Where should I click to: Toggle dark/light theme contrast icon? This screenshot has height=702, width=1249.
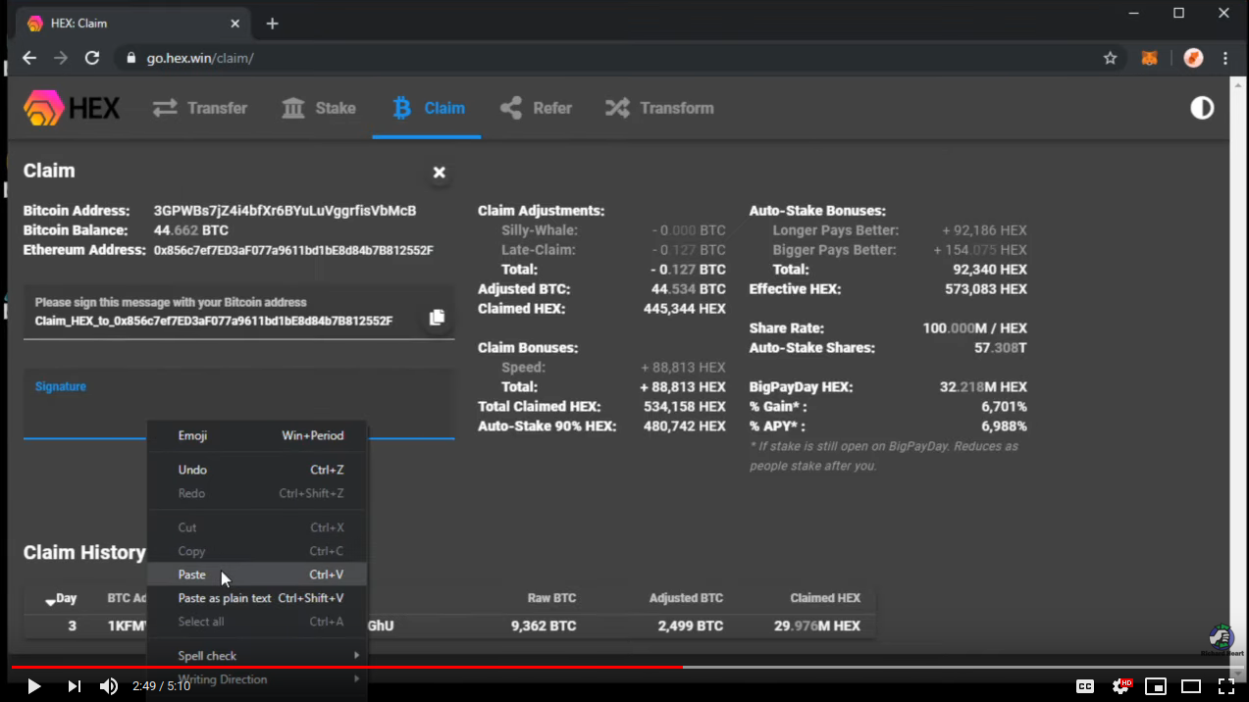(x=1202, y=108)
